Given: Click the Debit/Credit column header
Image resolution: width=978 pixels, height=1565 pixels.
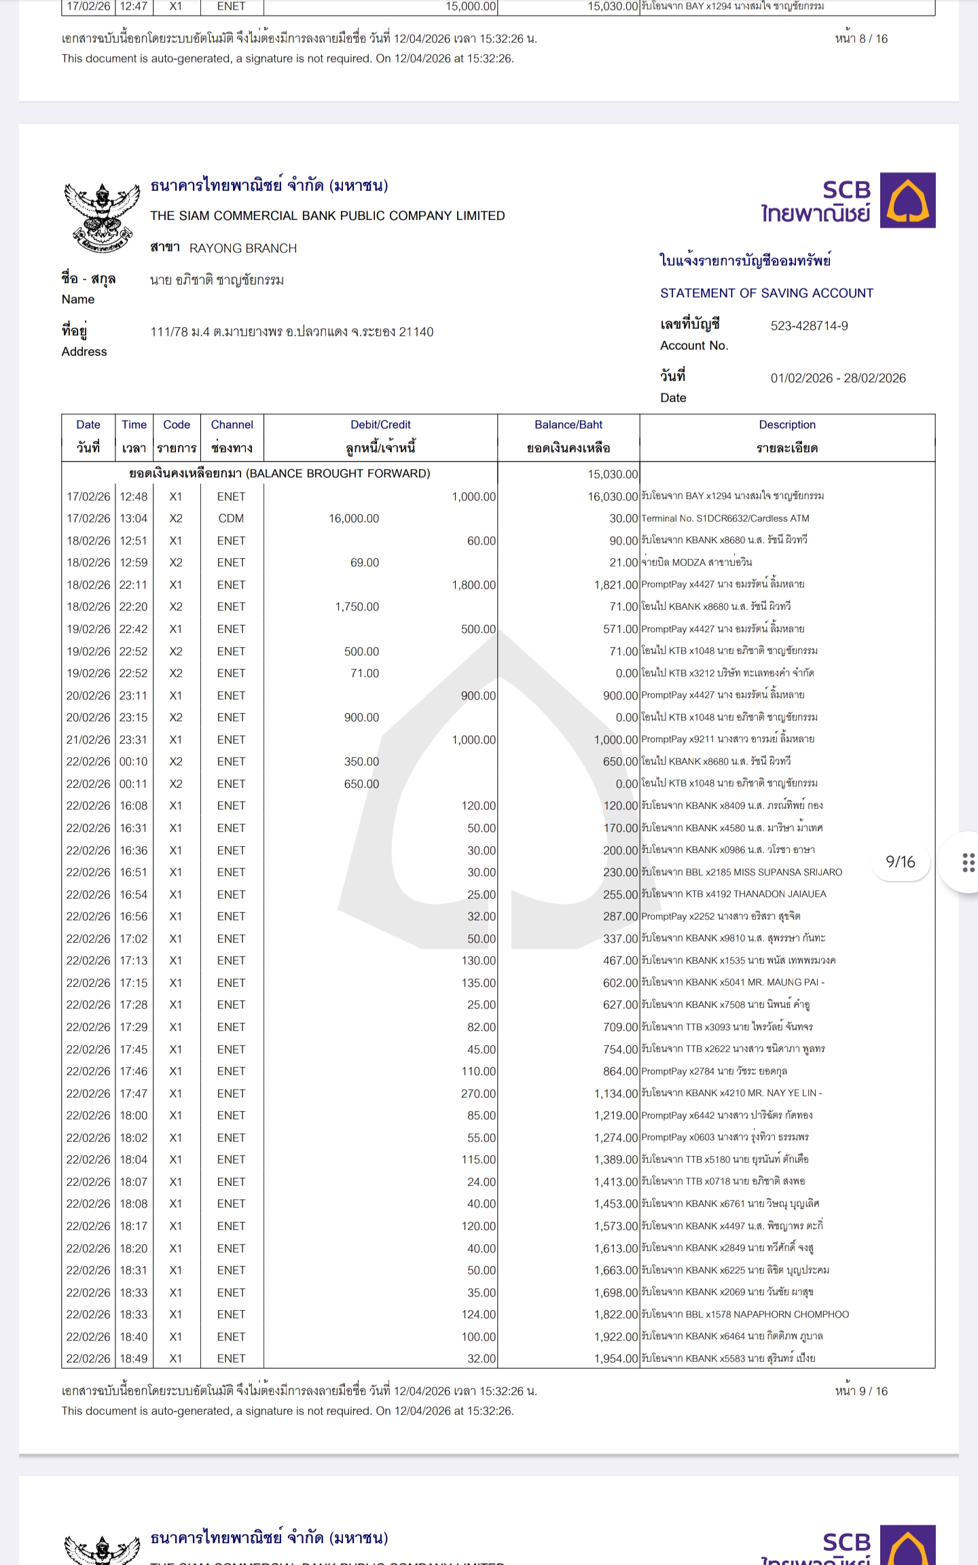Looking at the screenshot, I should click(x=380, y=436).
